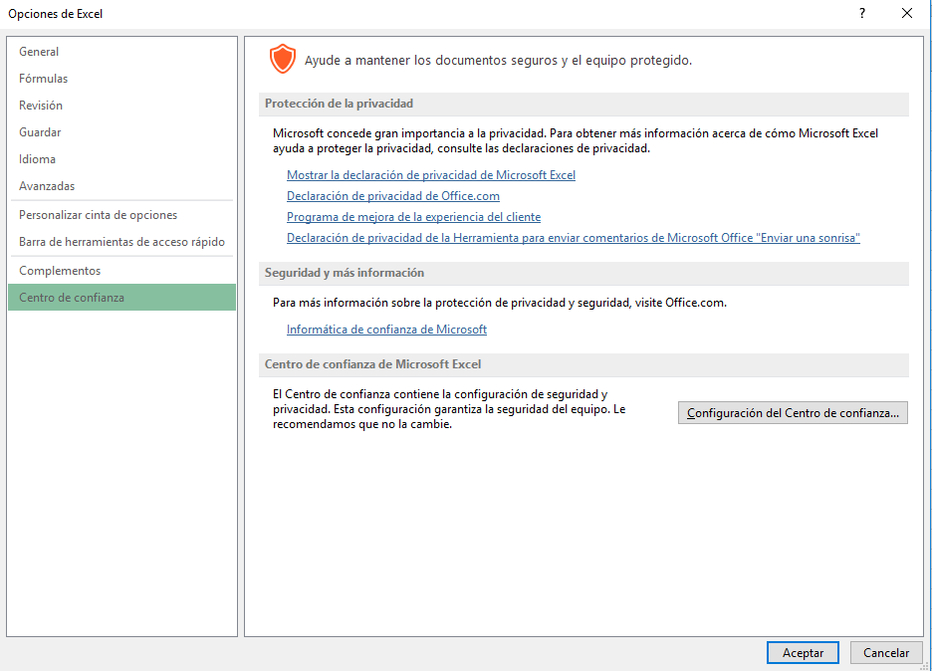Select Personalizar cinta de opciones
The image size is (932, 671).
[x=121, y=215]
